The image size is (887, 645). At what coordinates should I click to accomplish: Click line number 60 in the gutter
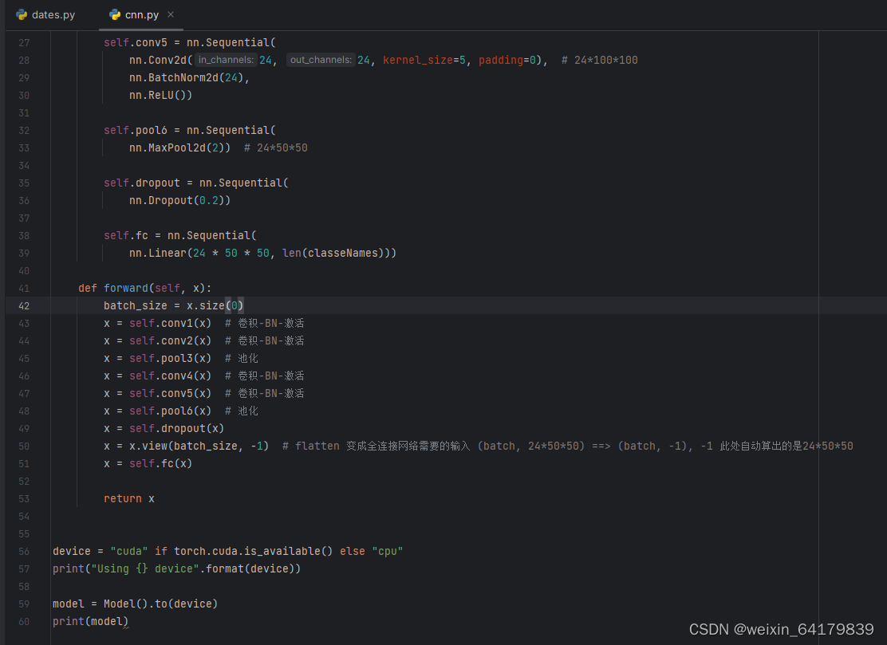coord(24,621)
